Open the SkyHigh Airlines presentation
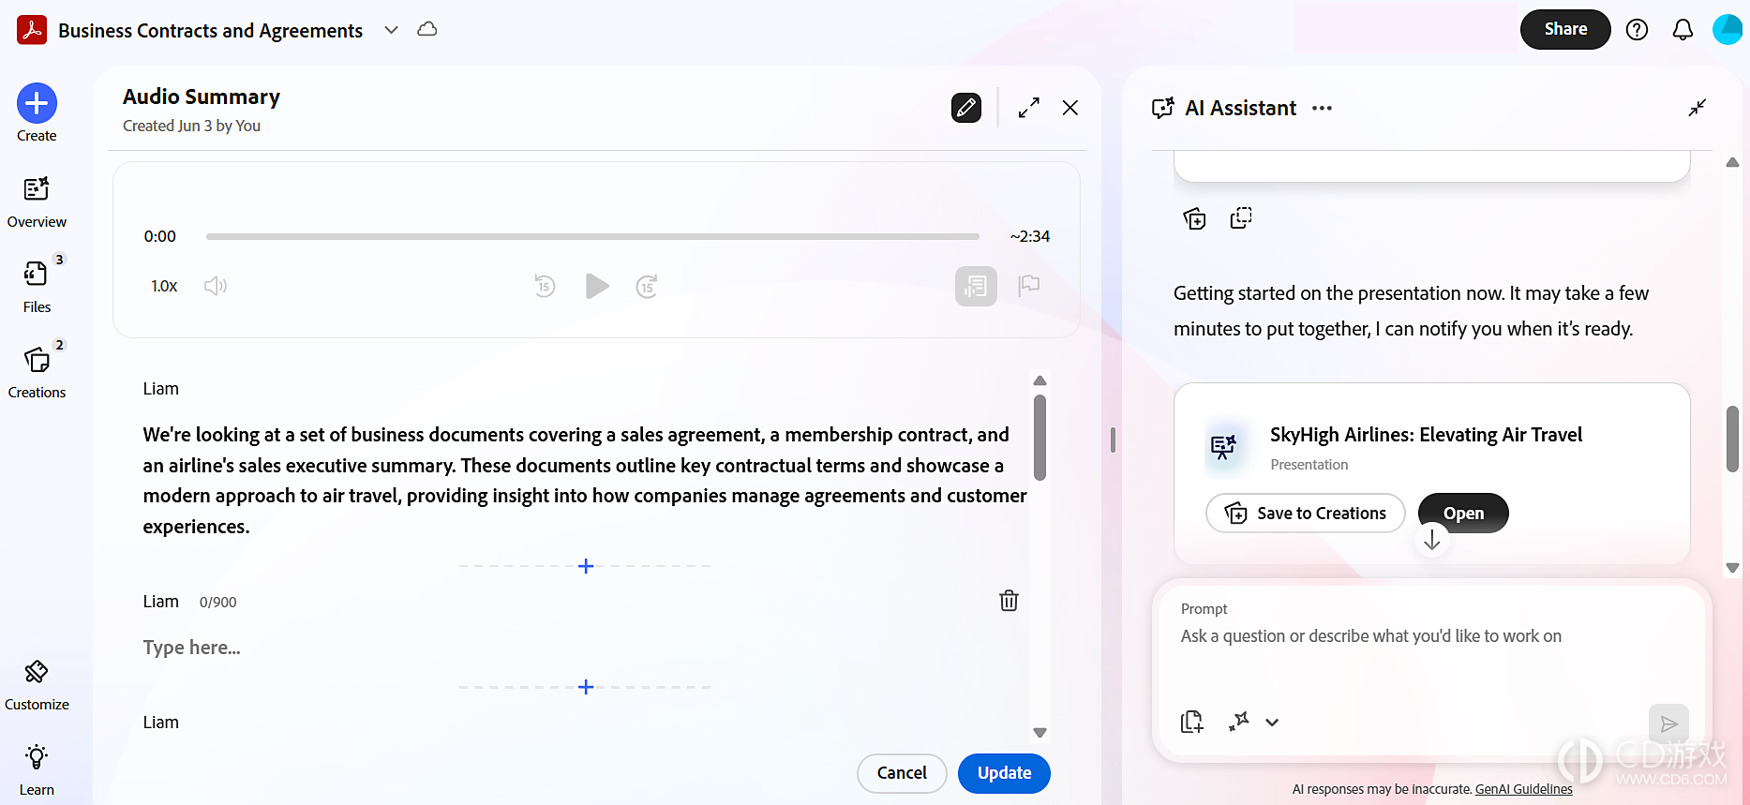This screenshot has width=1750, height=805. [x=1463, y=514]
